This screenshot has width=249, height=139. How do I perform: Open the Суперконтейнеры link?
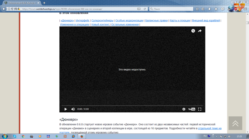coord(102,20)
